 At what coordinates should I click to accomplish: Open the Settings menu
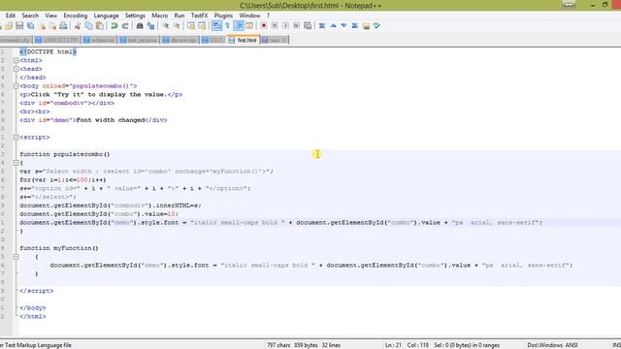(x=135, y=16)
